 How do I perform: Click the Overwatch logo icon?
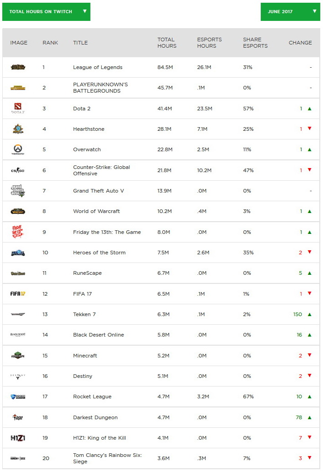coord(18,149)
